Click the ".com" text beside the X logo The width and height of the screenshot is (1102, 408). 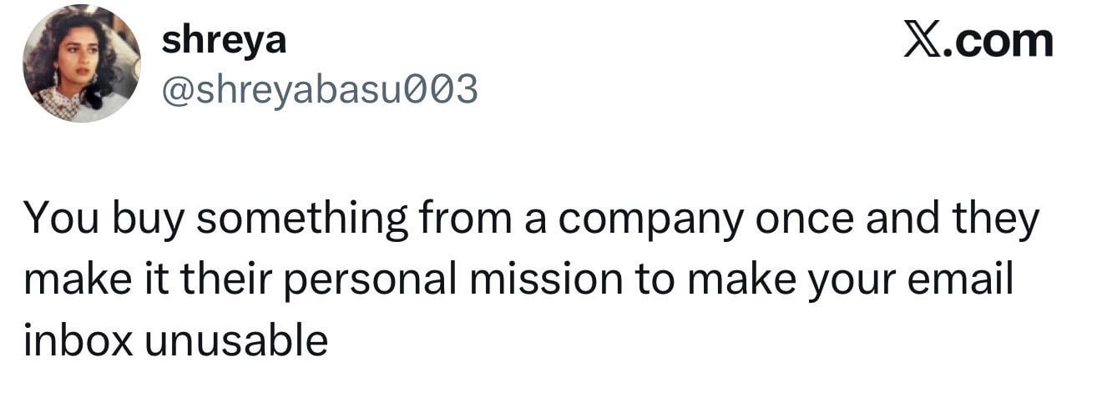coord(997,41)
